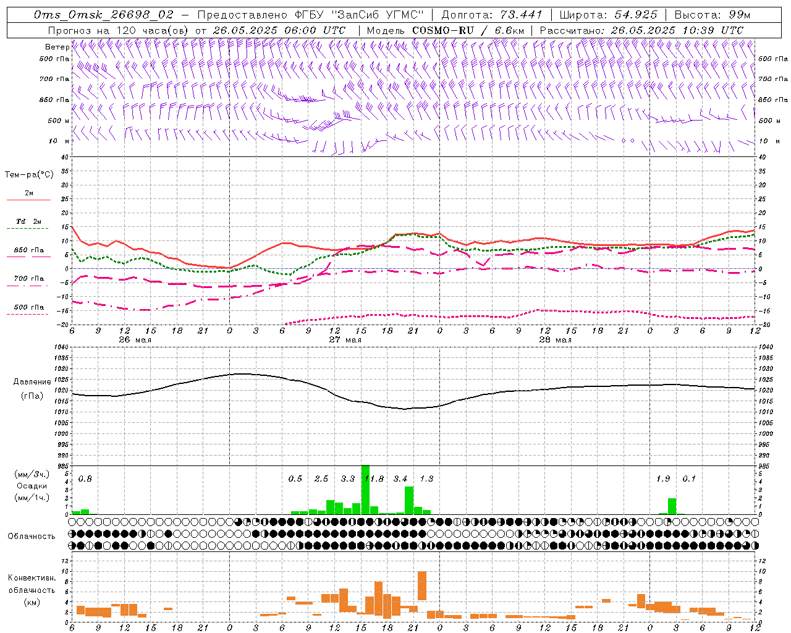Click the 500 м wind level label on left
This screenshot has width=791, height=633.
tap(59, 121)
